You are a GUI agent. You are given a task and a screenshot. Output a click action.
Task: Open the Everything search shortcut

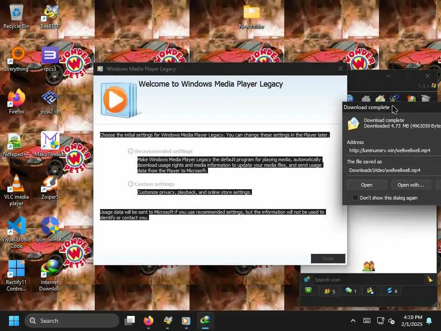coord(16,59)
